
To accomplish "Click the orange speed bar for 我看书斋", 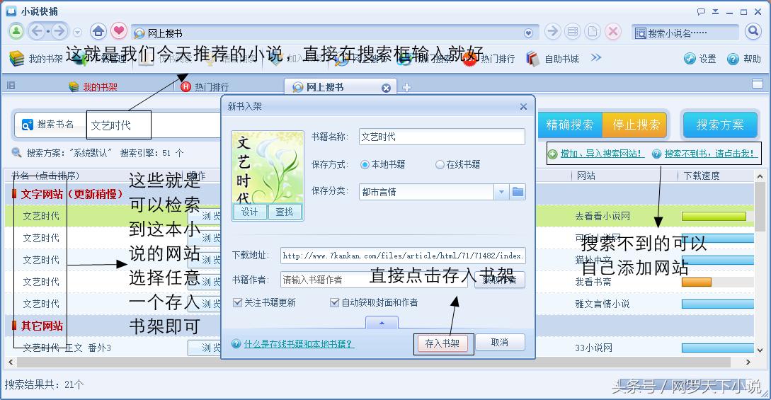I will point(696,282).
